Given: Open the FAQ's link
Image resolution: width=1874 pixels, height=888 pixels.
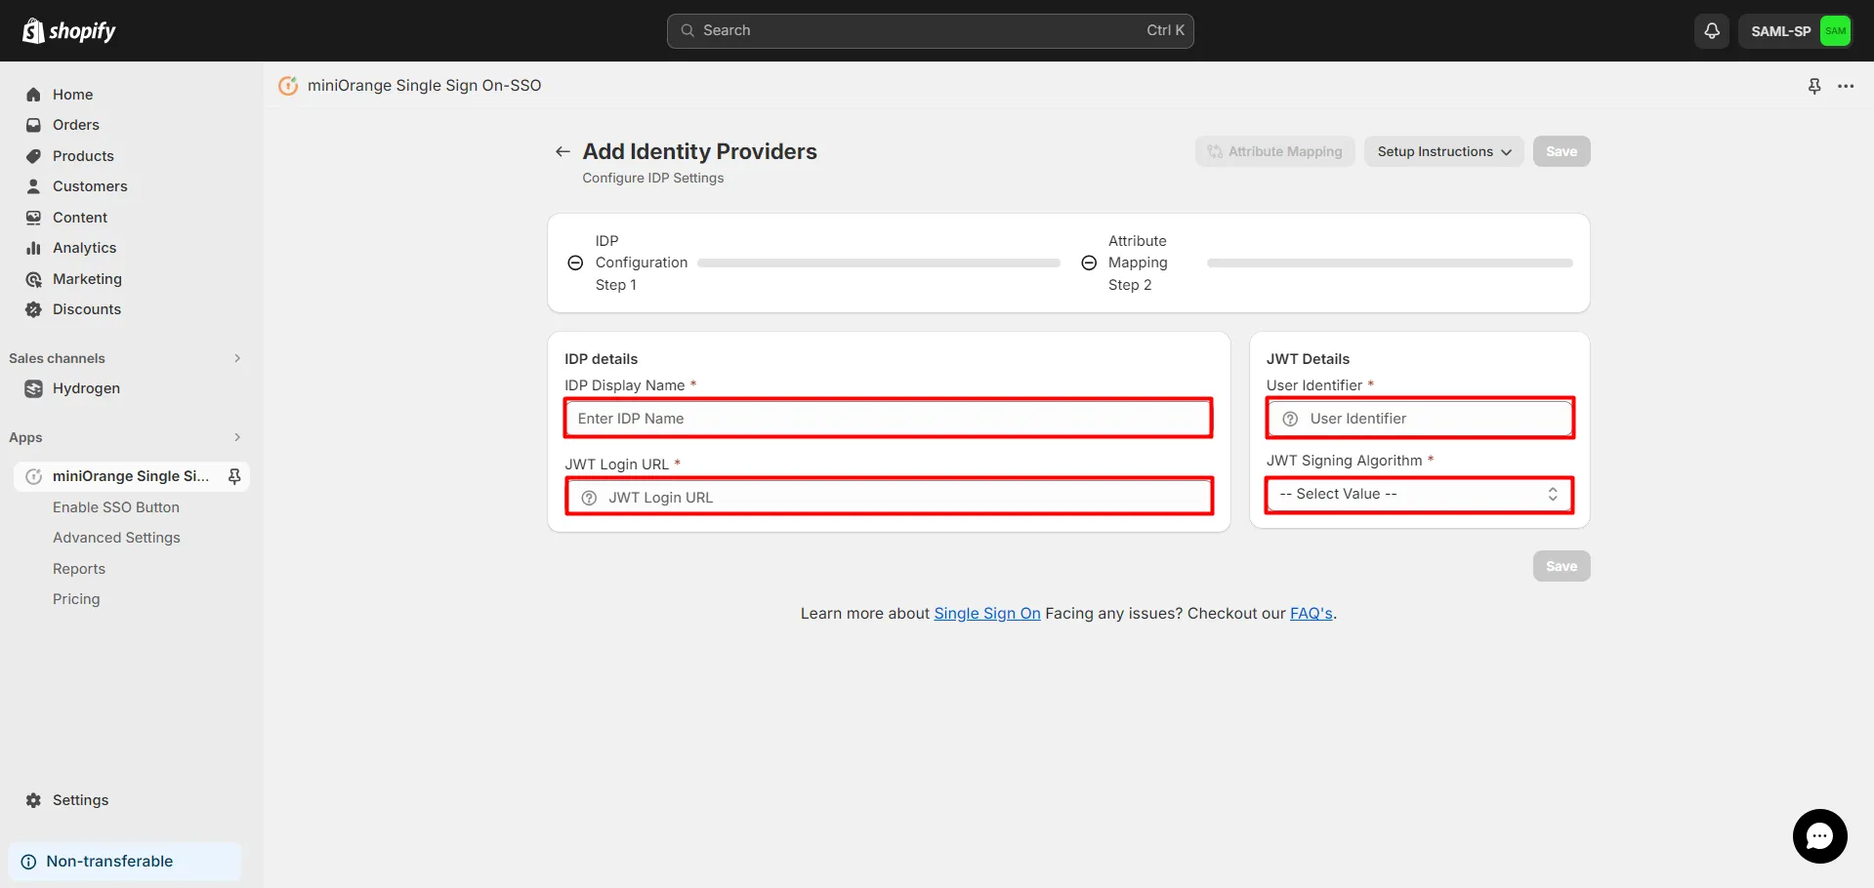Looking at the screenshot, I should point(1311,613).
